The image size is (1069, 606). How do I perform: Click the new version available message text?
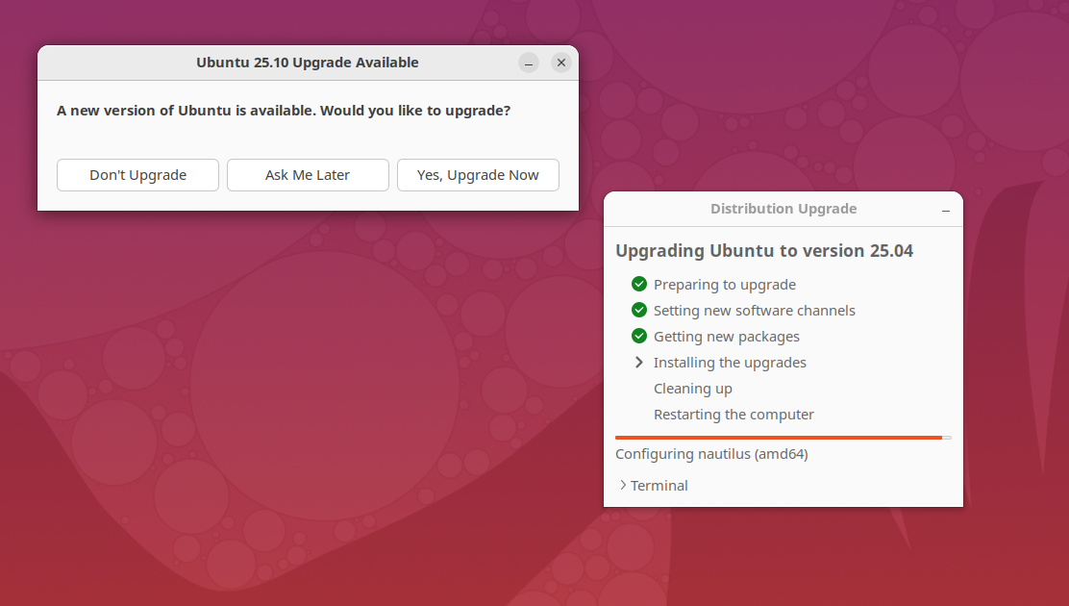(284, 111)
